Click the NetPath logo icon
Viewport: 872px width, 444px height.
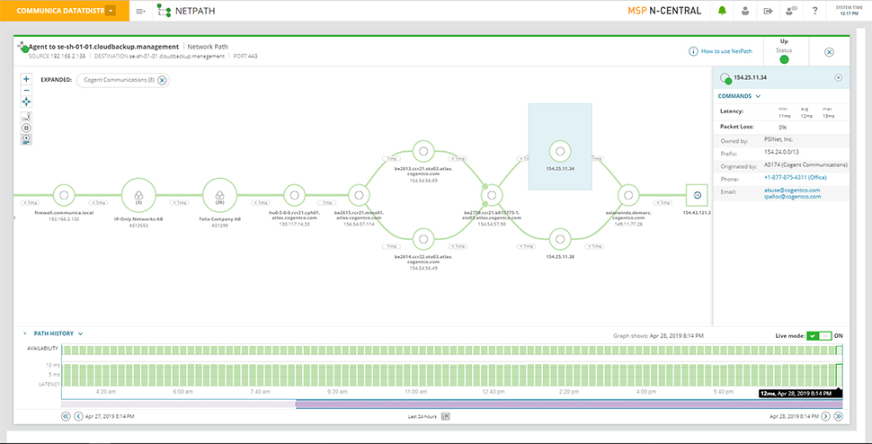point(164,11)
